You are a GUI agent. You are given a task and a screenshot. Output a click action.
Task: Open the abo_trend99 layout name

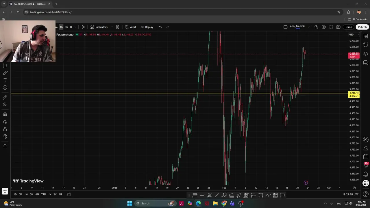click(x=298, y=26)
